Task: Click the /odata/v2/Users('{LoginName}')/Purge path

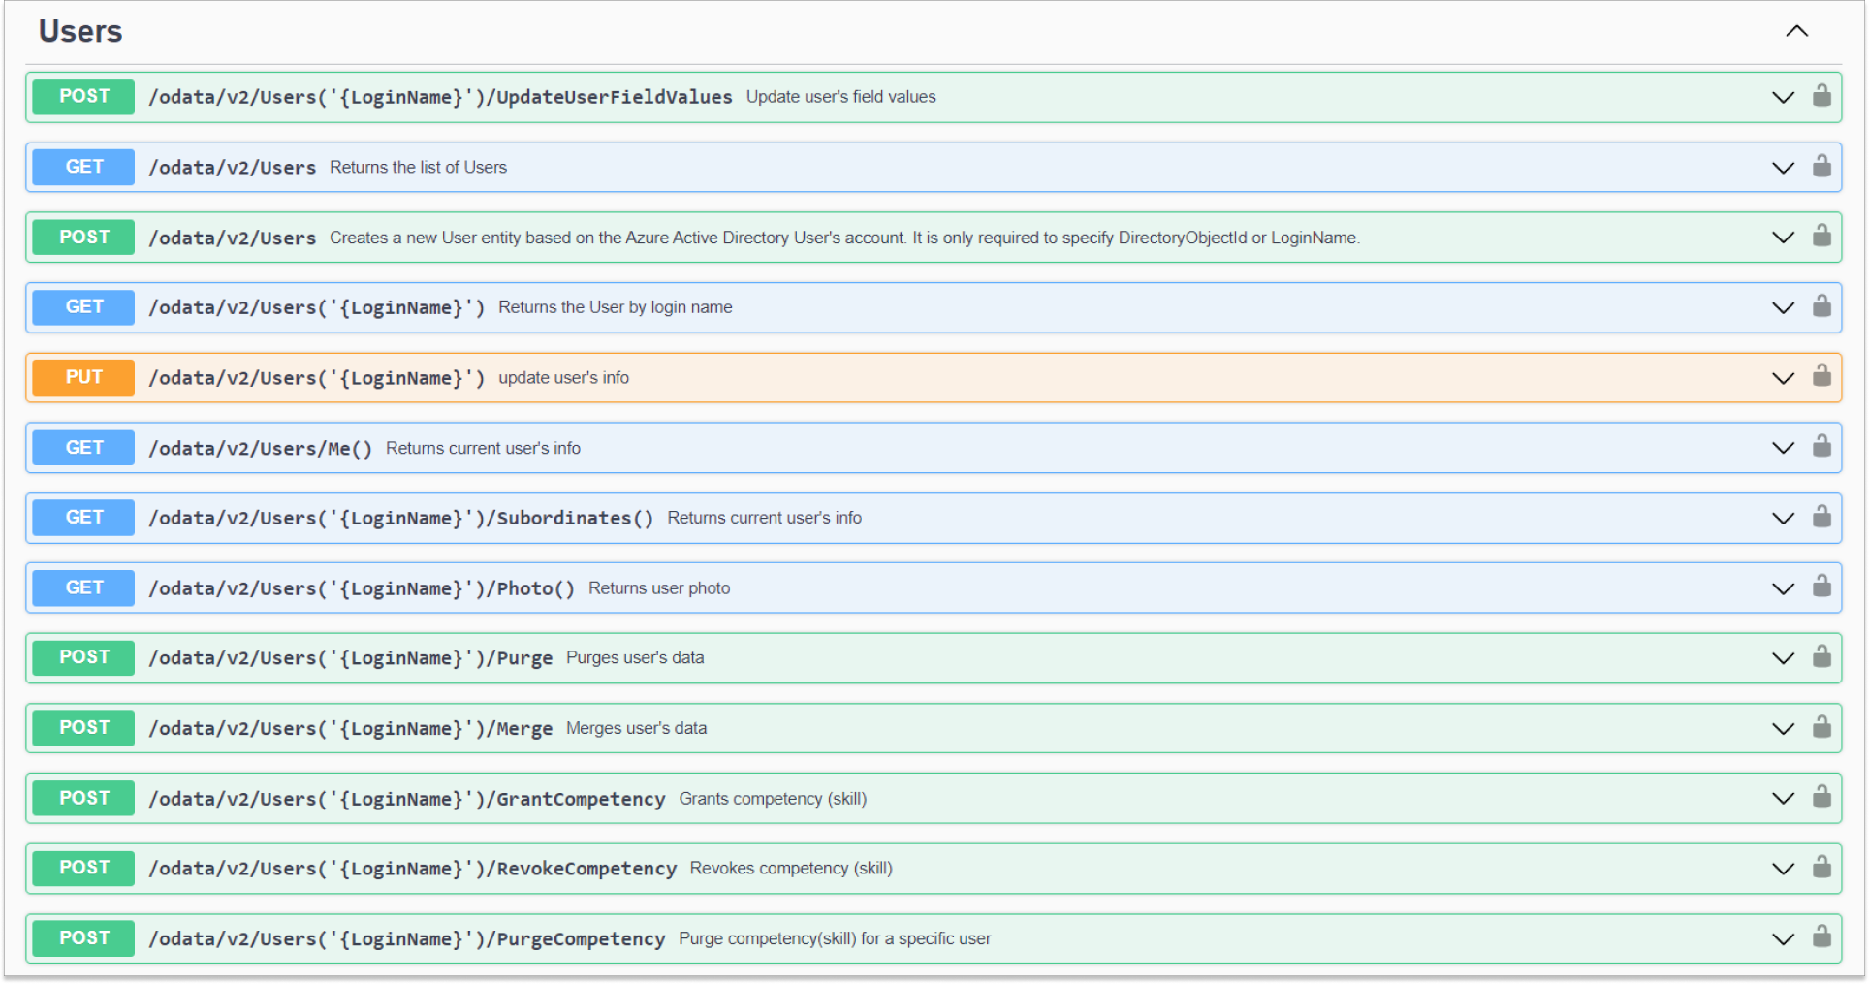Action: point(350,658)
